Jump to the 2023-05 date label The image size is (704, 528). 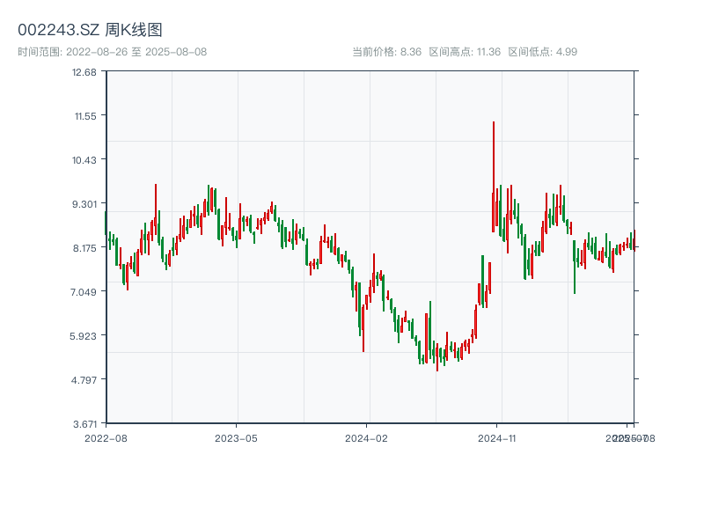pyautogui.click(x=236, y=437)
